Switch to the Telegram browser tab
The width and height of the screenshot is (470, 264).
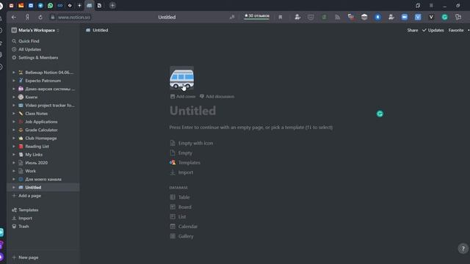[x=40, y=5]
